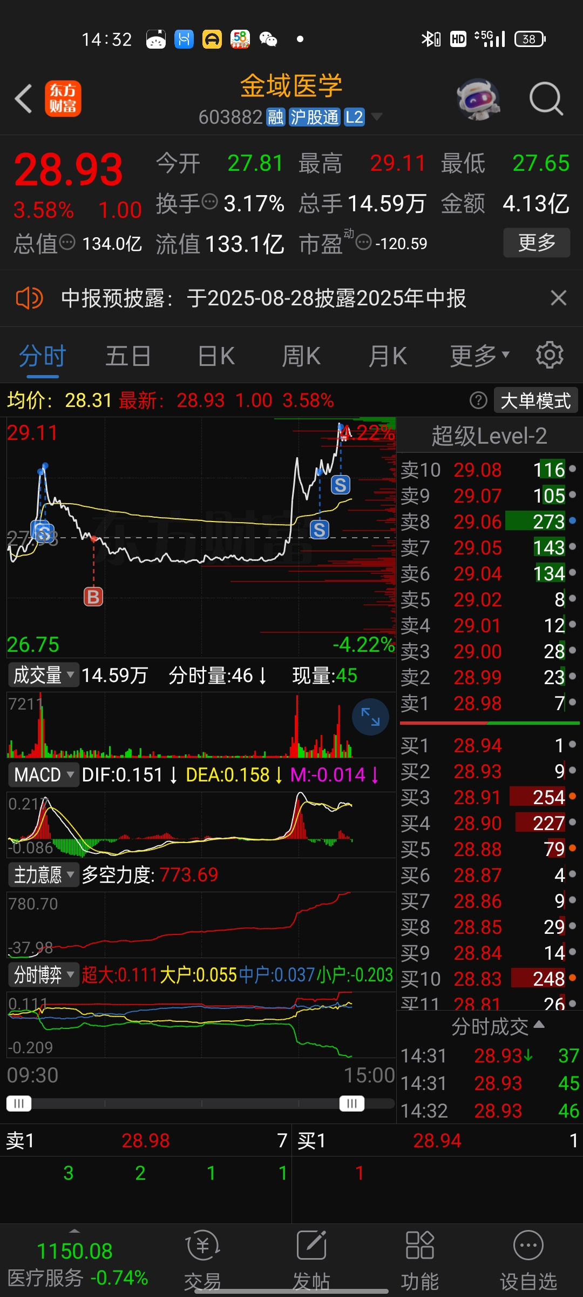
Task: Open the MACD indicator dropdown
Action: [43, 774]
